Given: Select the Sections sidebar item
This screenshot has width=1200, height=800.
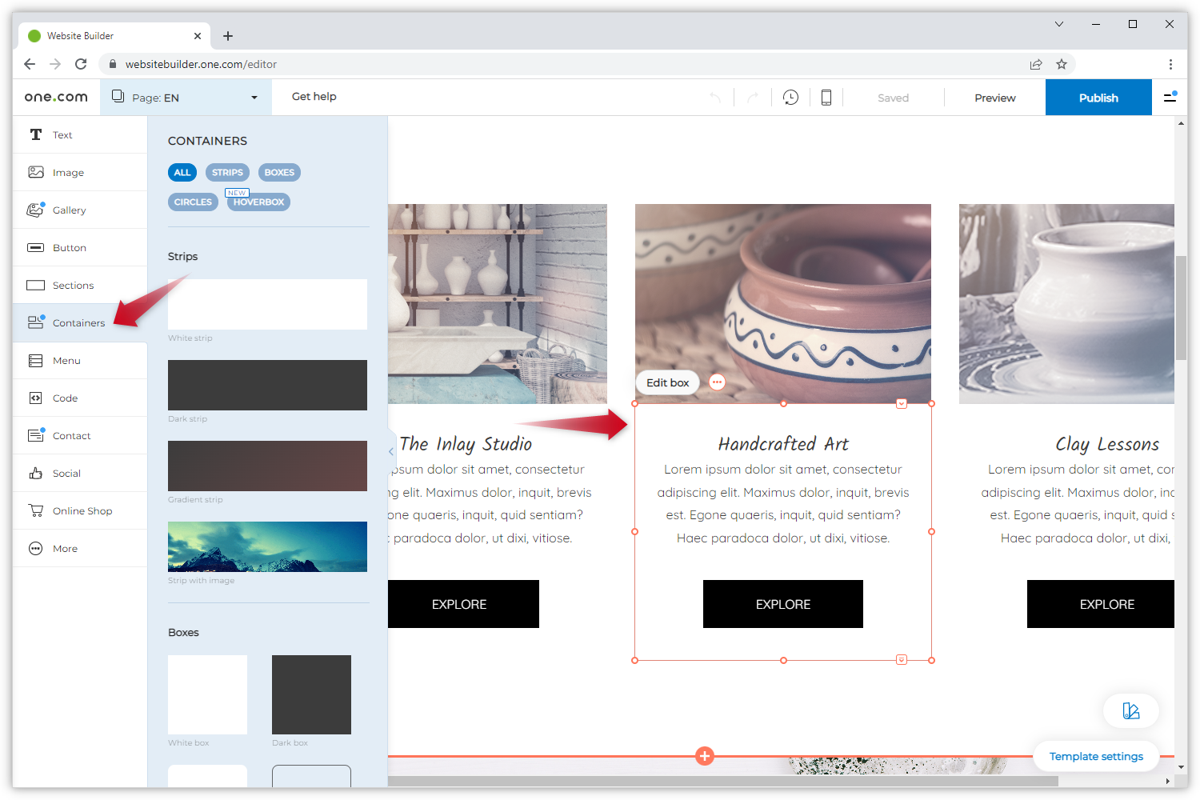Looking at the screenshot, I should click(x=73, y=286).
